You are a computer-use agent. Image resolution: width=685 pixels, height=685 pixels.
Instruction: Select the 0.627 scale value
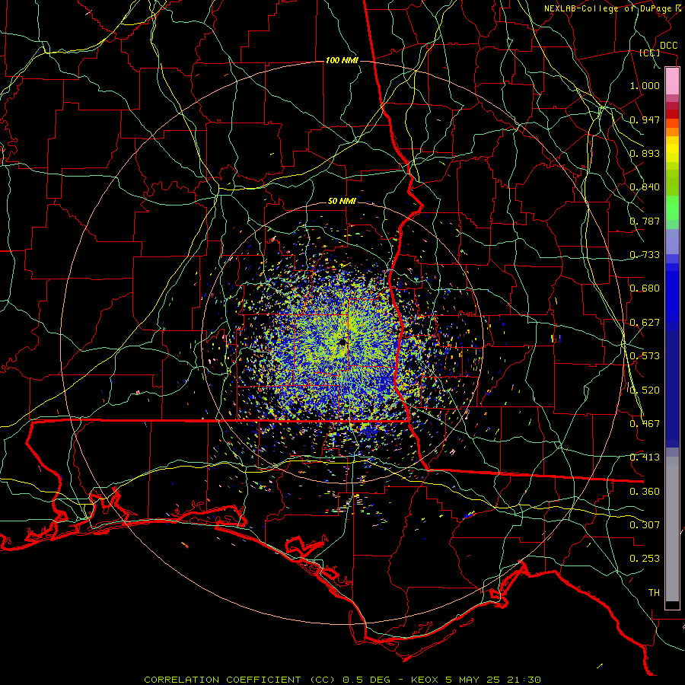click(645, 323)
